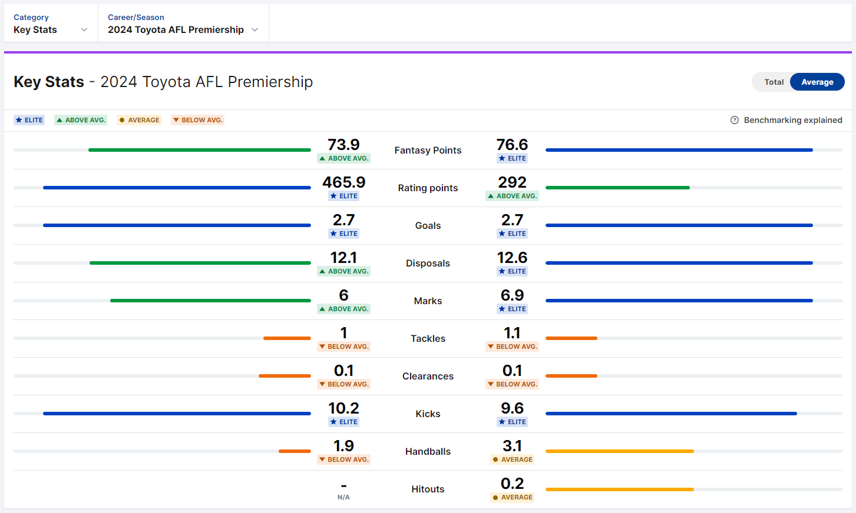The height and width of the screenshot is (513, 856).
Task: Click the 292 Rating points value
Action: point(512,182)
